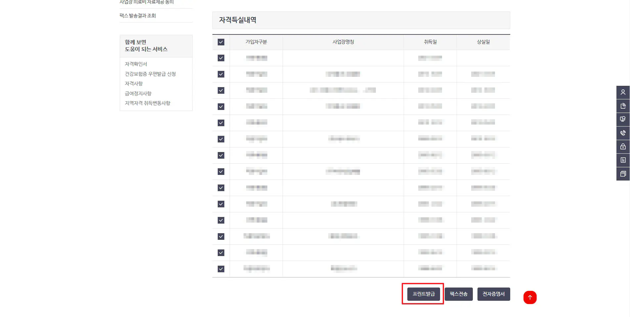
Task: Click the 가입자구분 column header
Action: (x=256, y=42)
